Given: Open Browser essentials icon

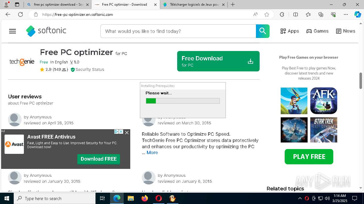Looking at the screenshot, I should coord(333,14).
